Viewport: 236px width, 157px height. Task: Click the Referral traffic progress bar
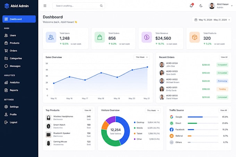click(203, 136)
